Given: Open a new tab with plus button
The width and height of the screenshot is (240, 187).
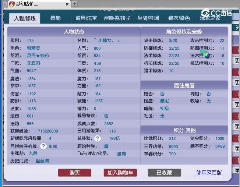Looking at the screenshot, I should coord(75,4).
